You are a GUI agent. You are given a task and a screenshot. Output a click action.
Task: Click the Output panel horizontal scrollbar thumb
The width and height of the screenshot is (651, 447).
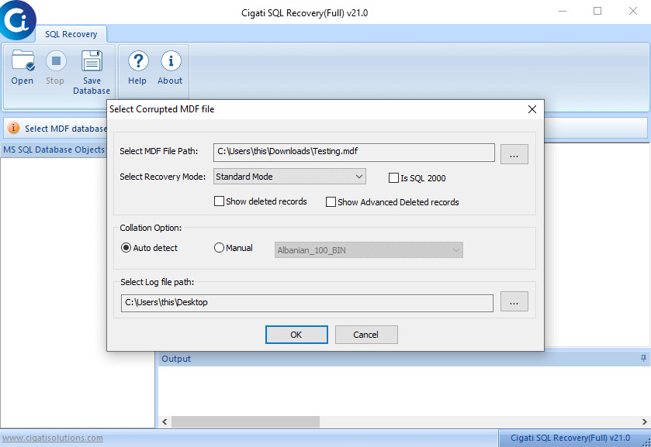[245, 421]
